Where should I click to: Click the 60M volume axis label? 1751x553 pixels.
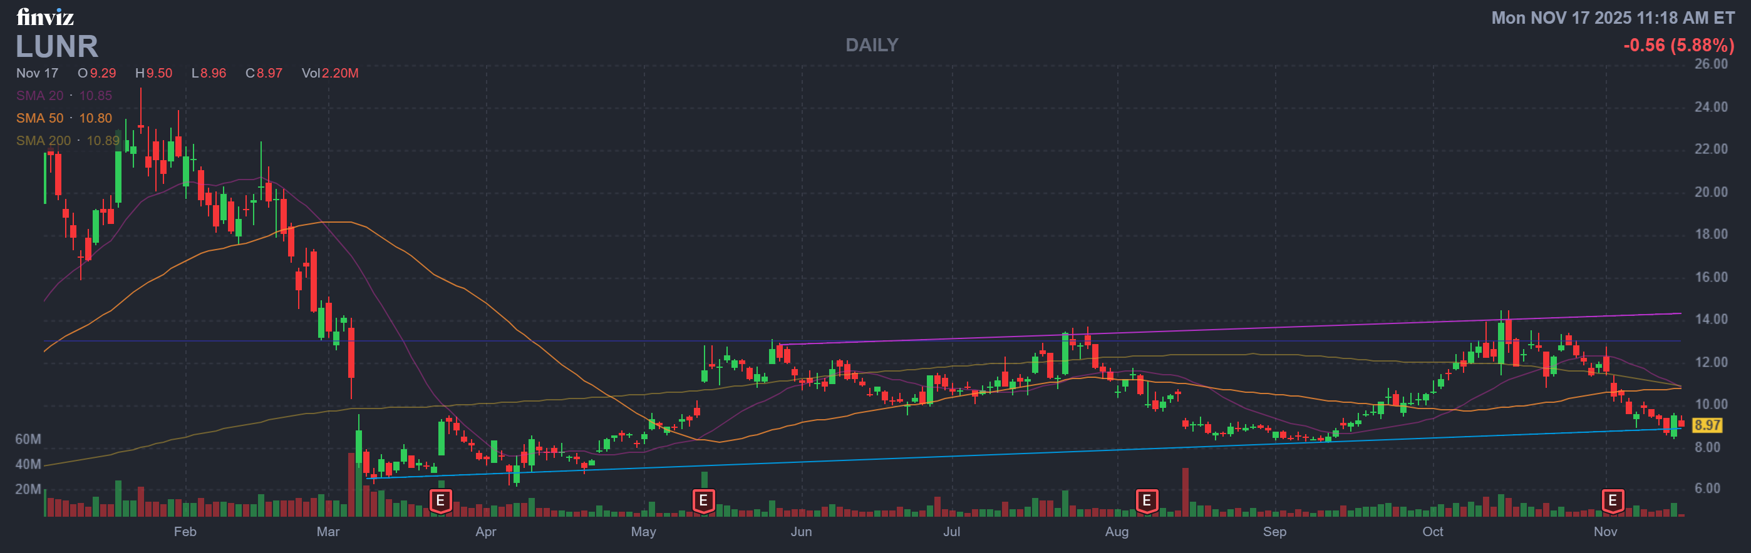28,439
